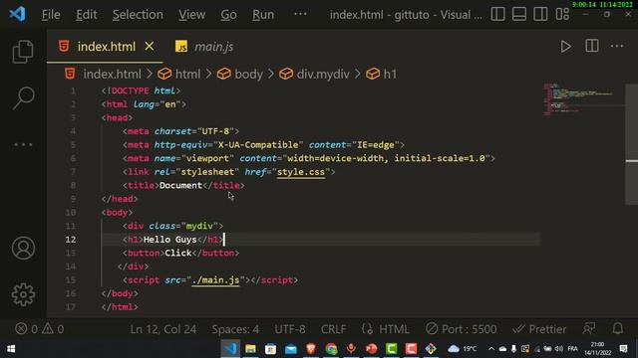Screen dimensions: 638x358
Task: Toggle Panel layout icon in title bar
Action: click(519, 14)
